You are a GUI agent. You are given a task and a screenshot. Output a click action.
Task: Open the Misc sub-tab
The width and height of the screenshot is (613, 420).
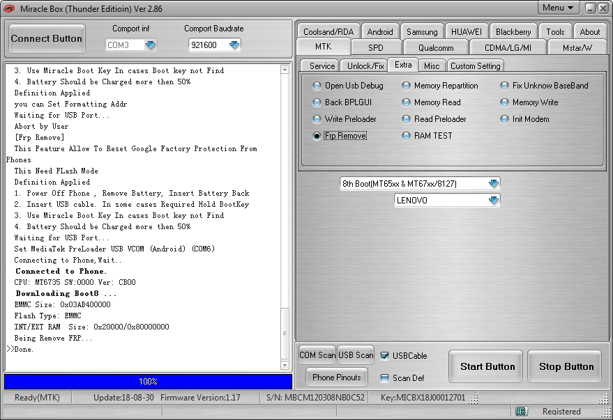pyautogui.click(x=432, y=66)
